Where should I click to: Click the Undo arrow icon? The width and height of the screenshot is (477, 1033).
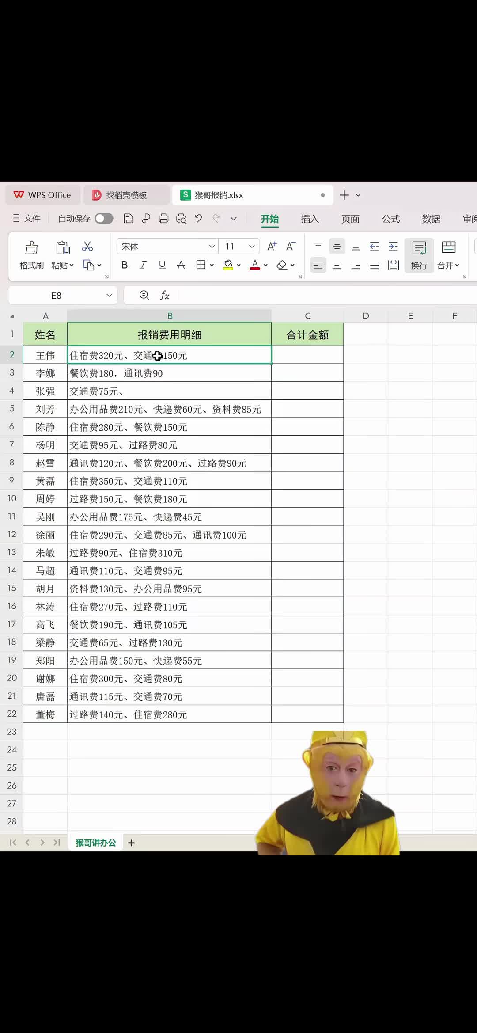pyautogui.click(x=198, y=218)
